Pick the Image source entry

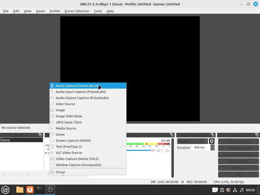click(x=88, y=110)
